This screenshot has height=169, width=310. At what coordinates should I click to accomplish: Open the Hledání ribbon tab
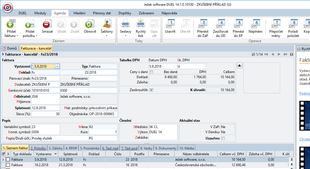(79, 13)
